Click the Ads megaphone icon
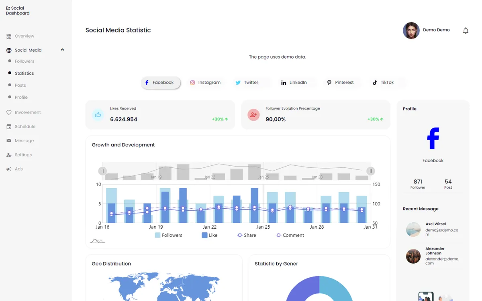 9,169
